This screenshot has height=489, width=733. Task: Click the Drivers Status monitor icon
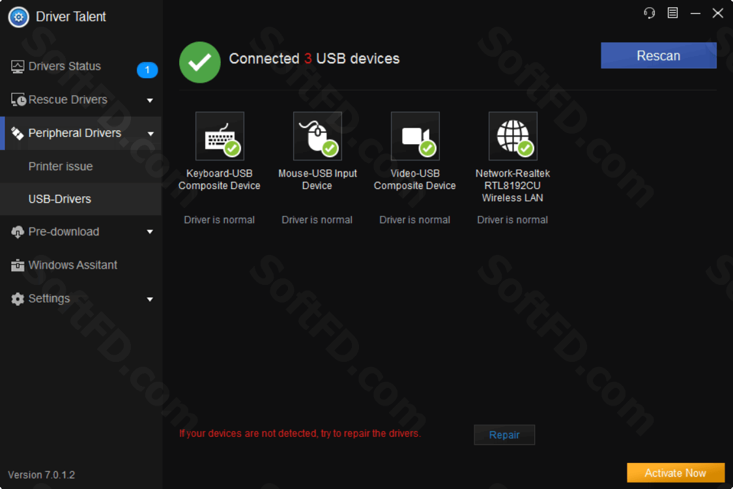pyautogui.click(x=18, y=67)
